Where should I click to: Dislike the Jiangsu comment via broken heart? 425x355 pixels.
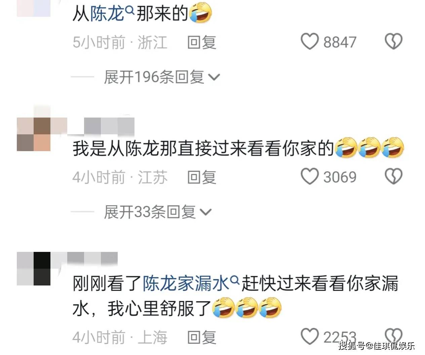pos(393,177)
